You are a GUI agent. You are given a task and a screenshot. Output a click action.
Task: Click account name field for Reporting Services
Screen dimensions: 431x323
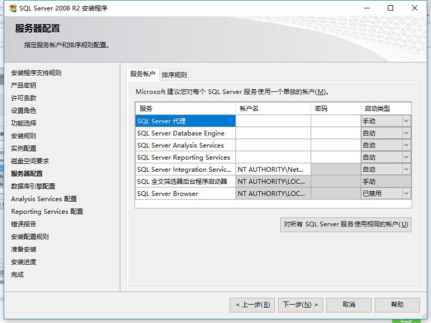(x=273, y=157)
